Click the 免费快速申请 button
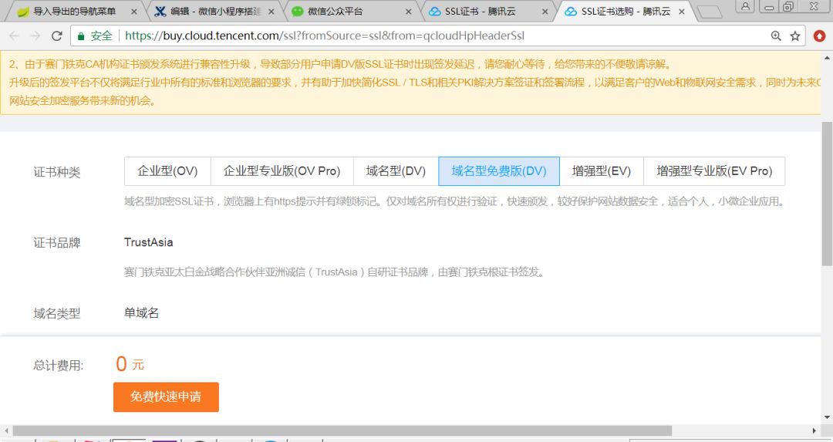This screenshot has height=442, width=833. pyautogui.click(x=166, y=396)
